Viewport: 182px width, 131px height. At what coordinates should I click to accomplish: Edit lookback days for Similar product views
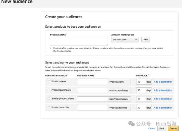141,99
